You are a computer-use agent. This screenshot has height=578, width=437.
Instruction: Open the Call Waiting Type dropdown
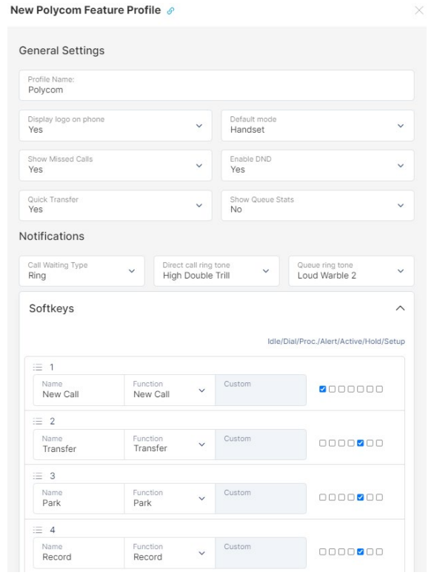(x=81, y=271)
